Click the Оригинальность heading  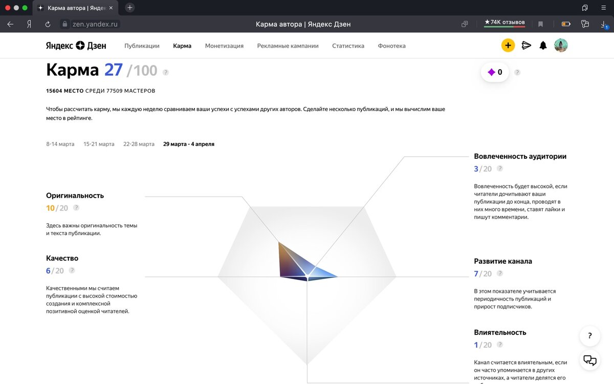click(75, 196)
